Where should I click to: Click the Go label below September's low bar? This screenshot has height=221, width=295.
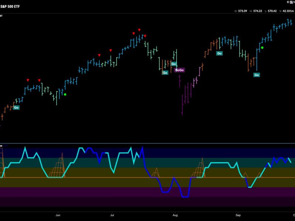257,75
